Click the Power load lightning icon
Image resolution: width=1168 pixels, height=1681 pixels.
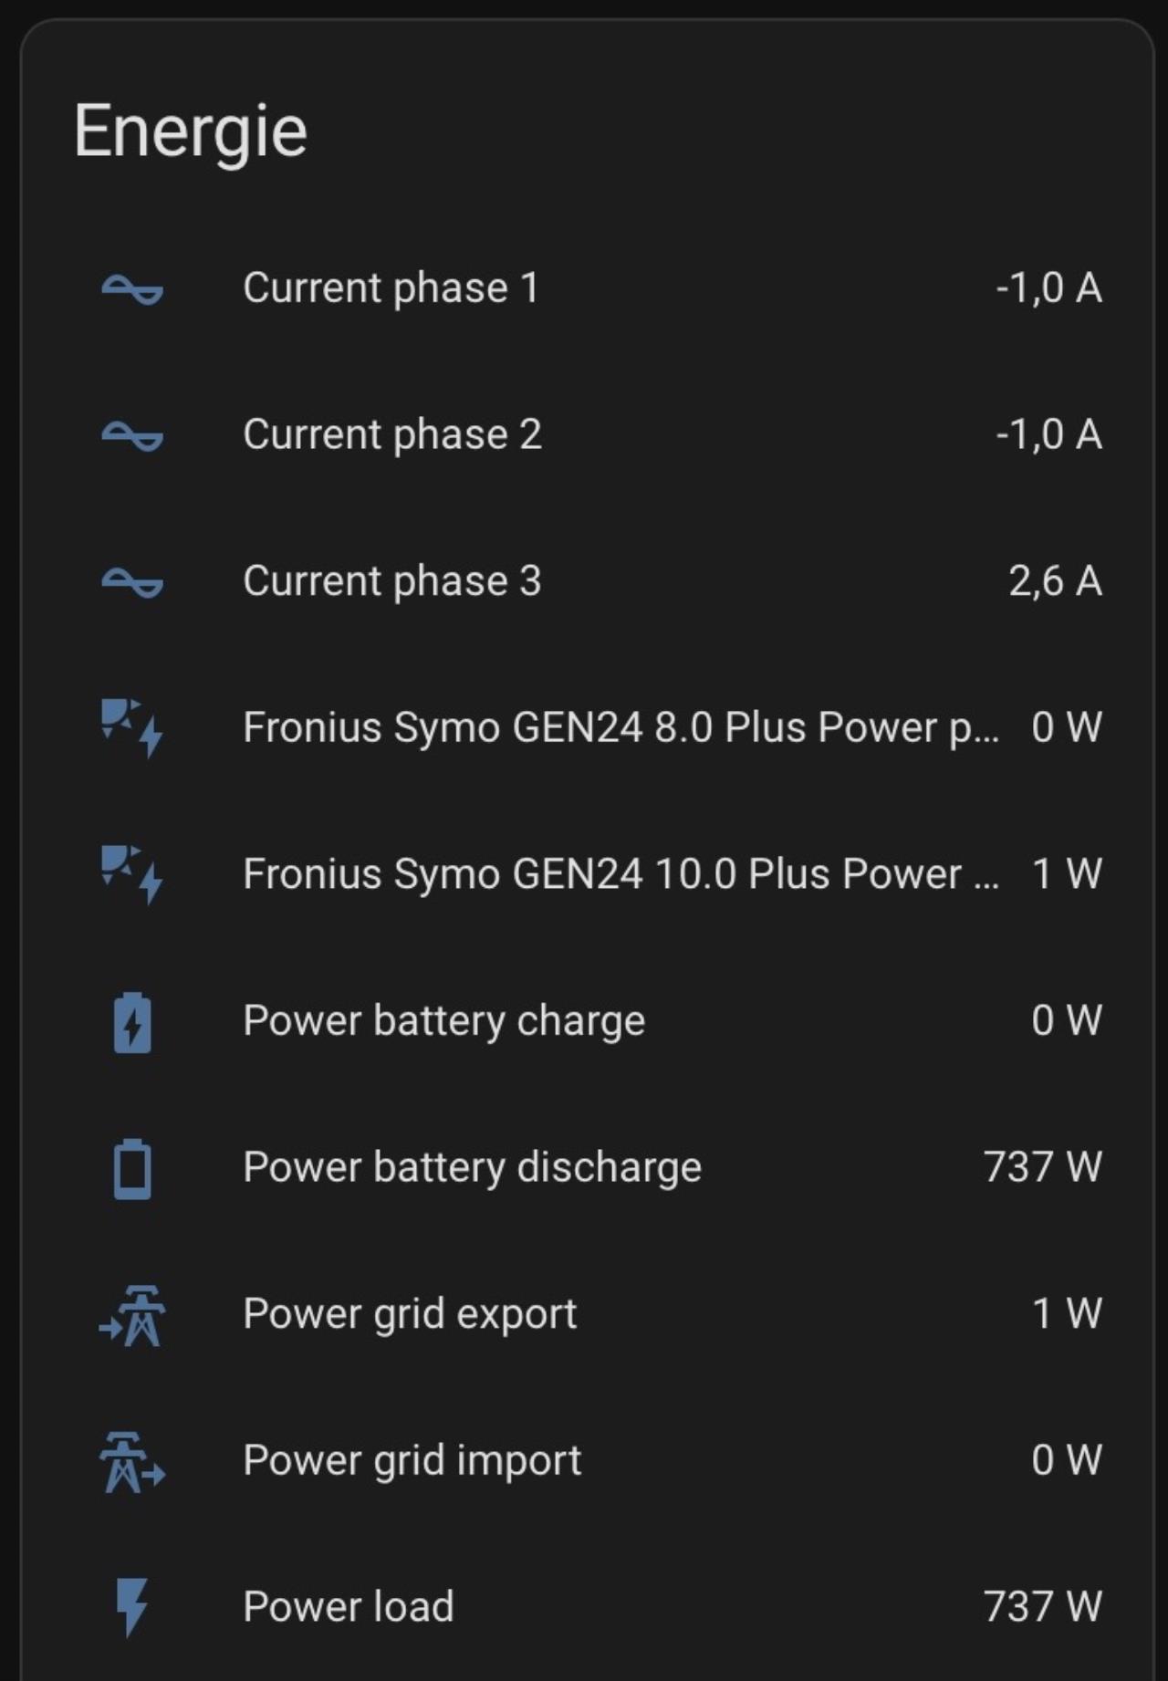tap(132, 1607)
